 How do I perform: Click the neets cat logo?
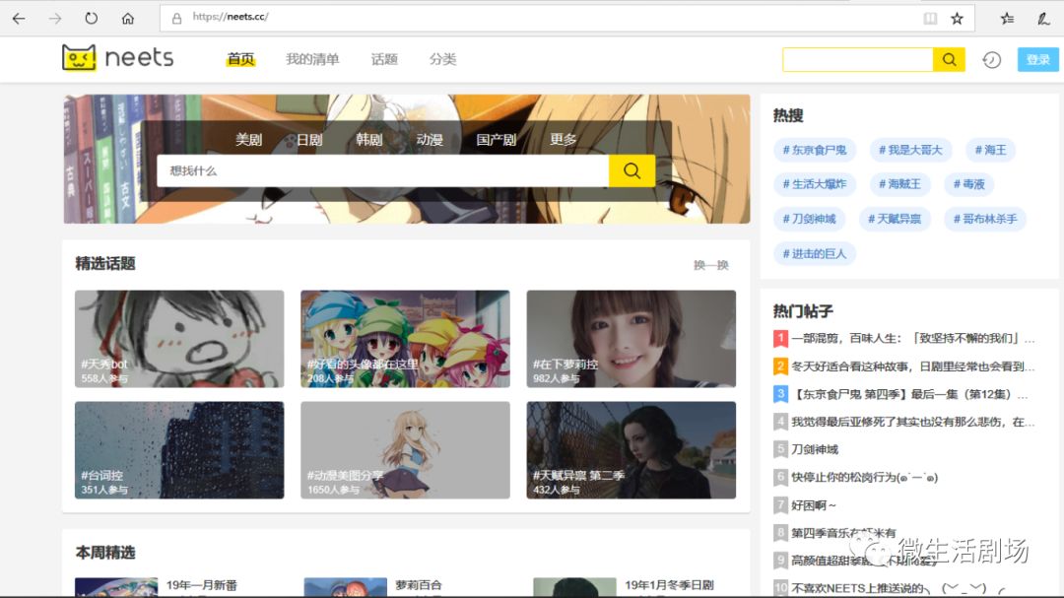point(79,58)
